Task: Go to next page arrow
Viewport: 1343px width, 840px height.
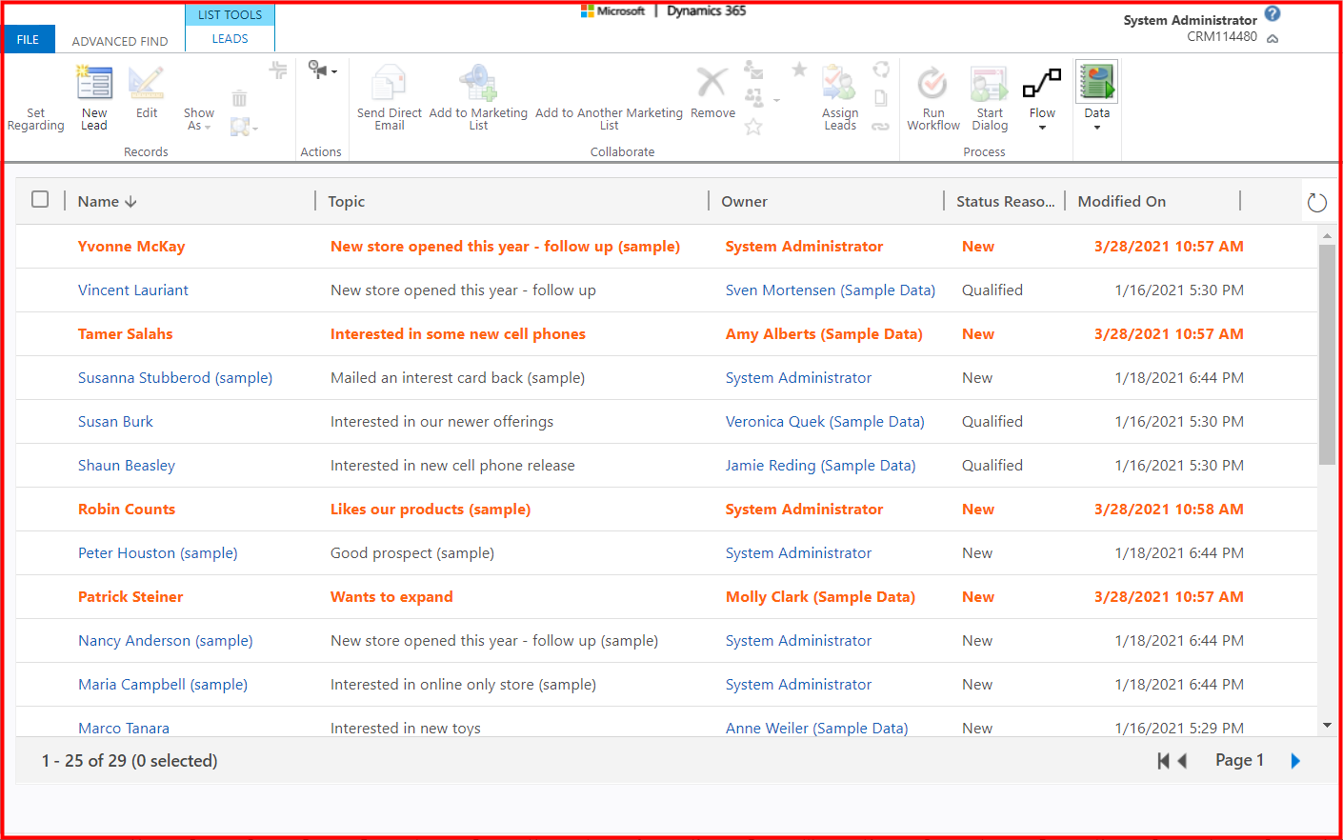Action: (1295, 761)
